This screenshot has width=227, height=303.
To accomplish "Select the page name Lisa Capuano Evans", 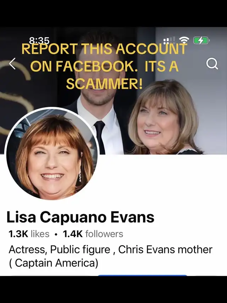I will (x=81, y=217).
